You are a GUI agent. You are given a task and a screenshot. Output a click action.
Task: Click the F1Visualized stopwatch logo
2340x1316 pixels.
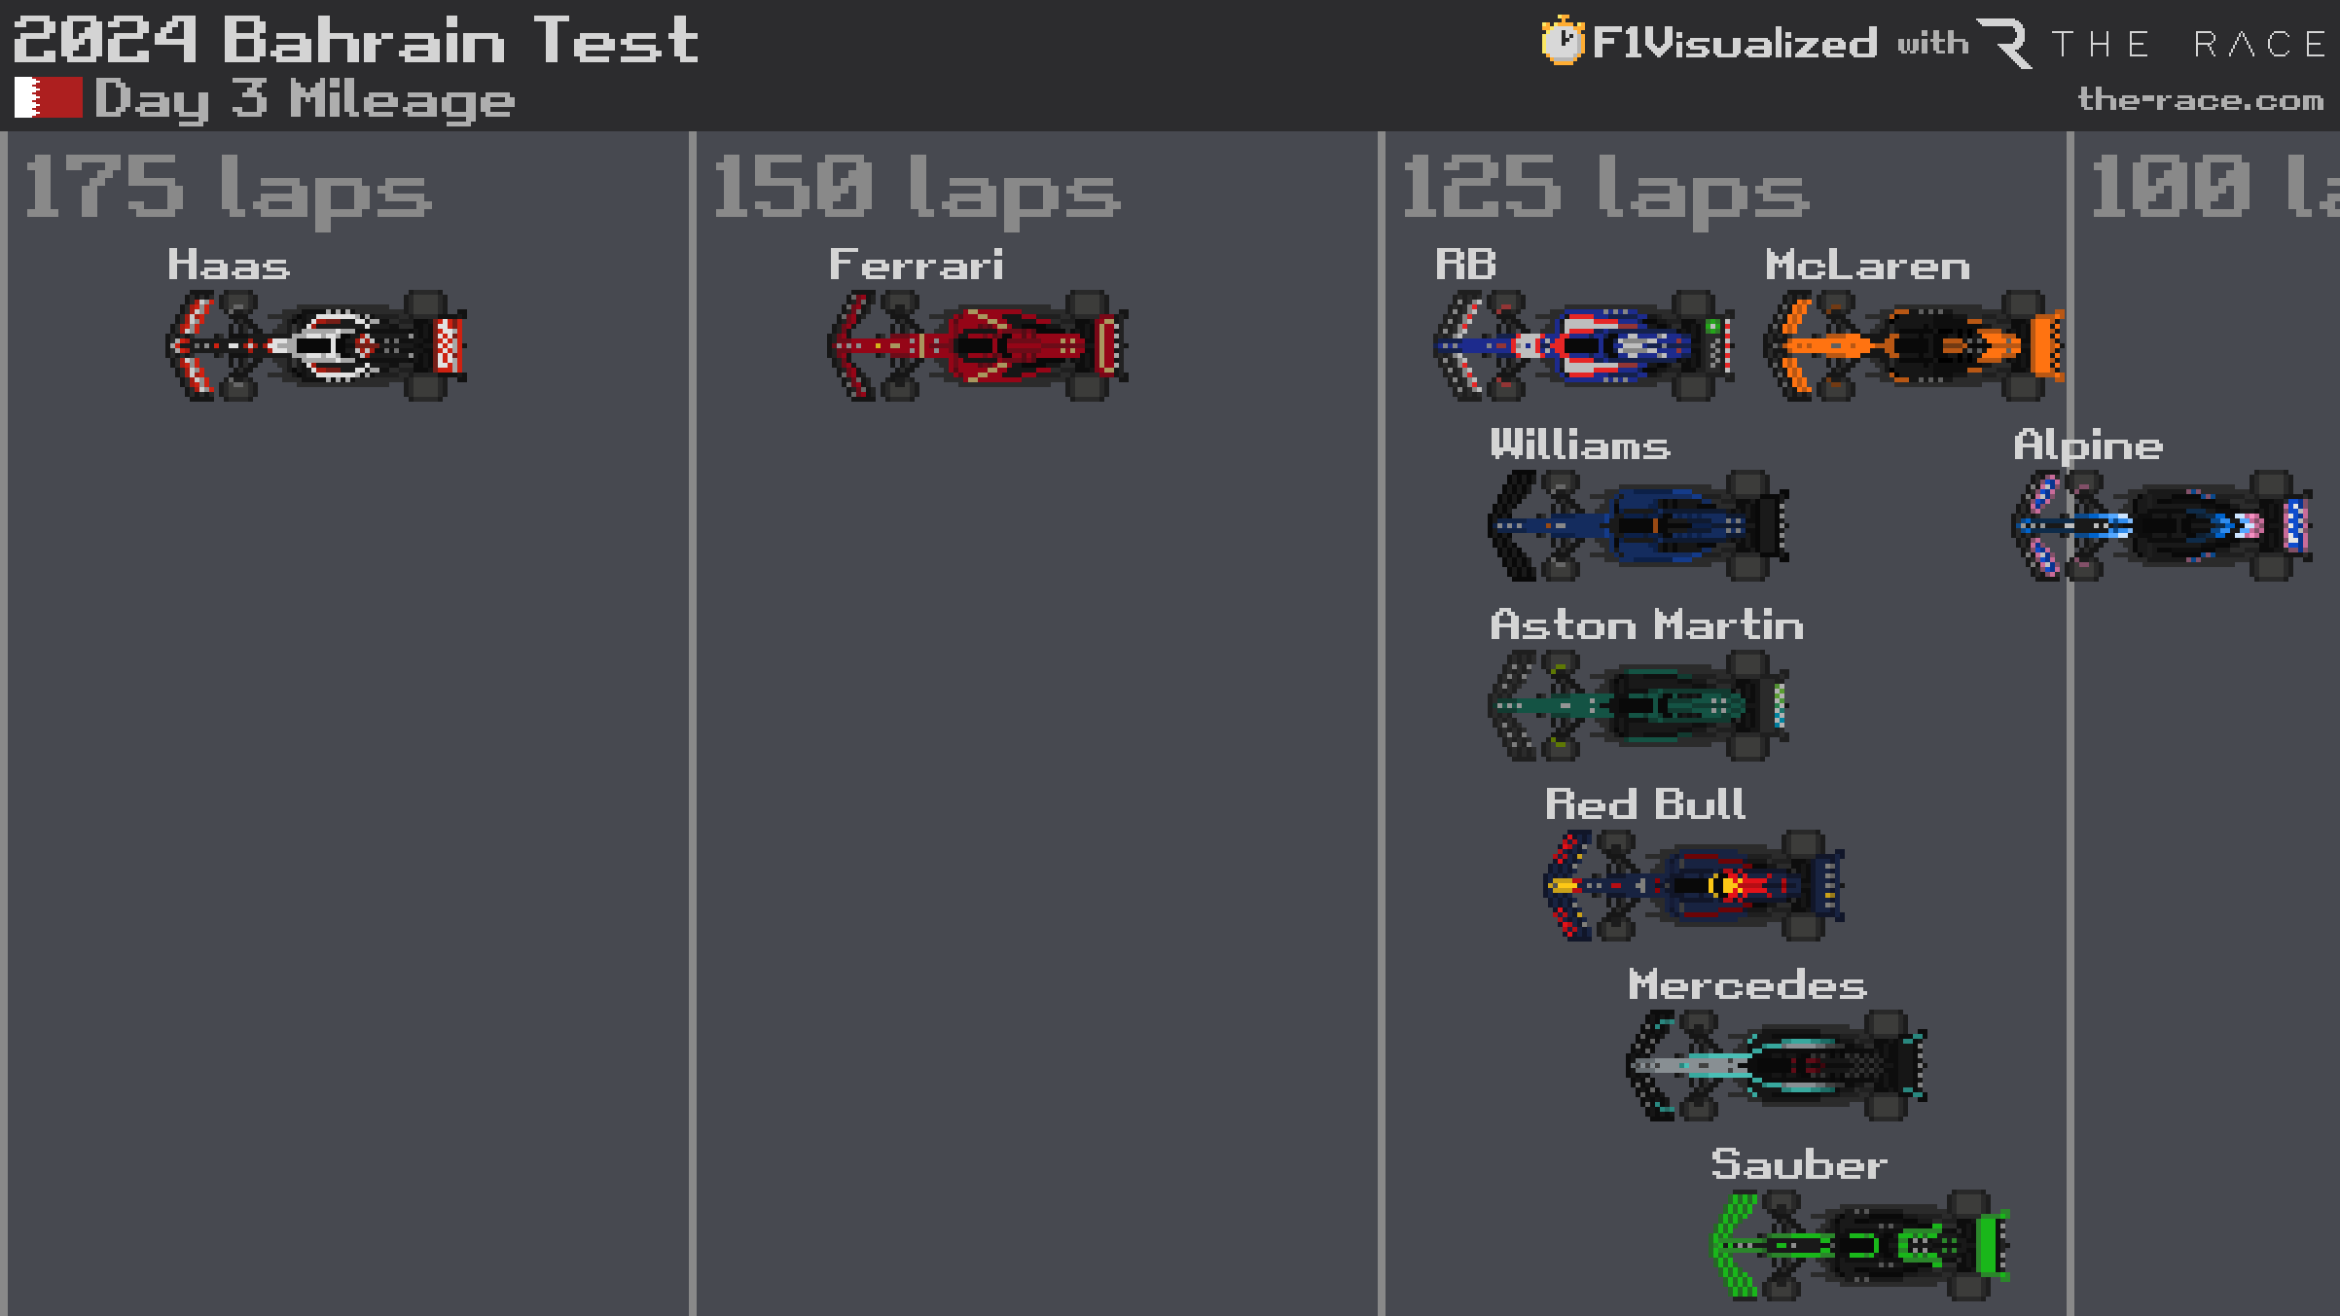click(1563, 41)
